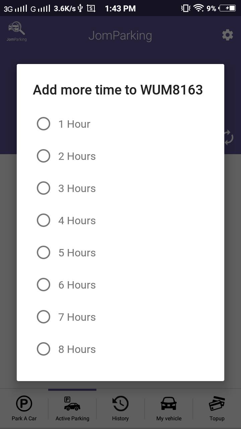Click the refresh arrows icon
241x429 pixels.
pyautogui.click(x=228, y=137)
